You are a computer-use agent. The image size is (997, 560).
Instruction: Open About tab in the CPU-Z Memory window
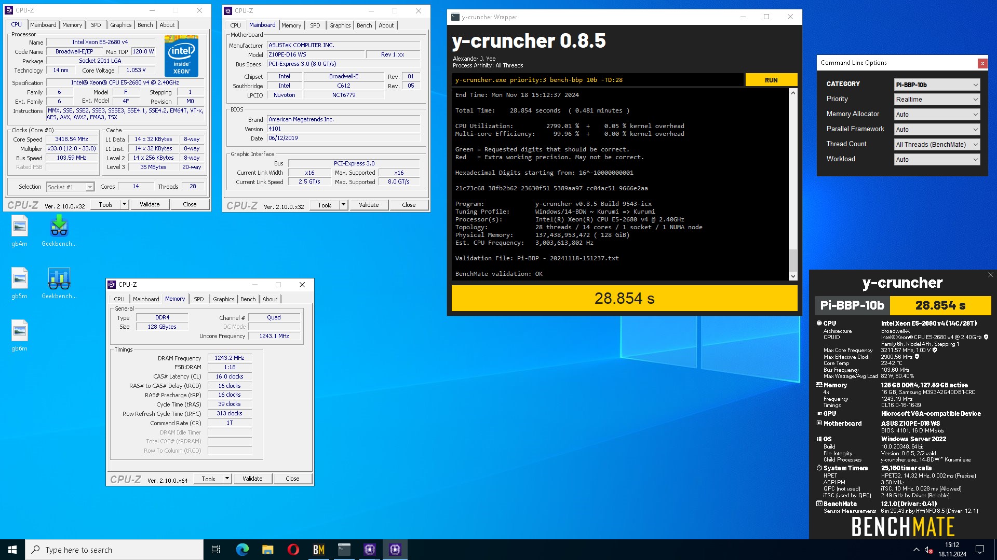(270, 299)
